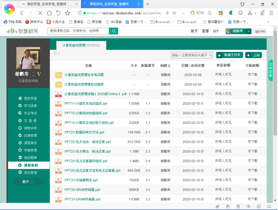Screen dimensions: 278x210
Task: Open the first yellow folder icon
Action: [x=58, y=75]
